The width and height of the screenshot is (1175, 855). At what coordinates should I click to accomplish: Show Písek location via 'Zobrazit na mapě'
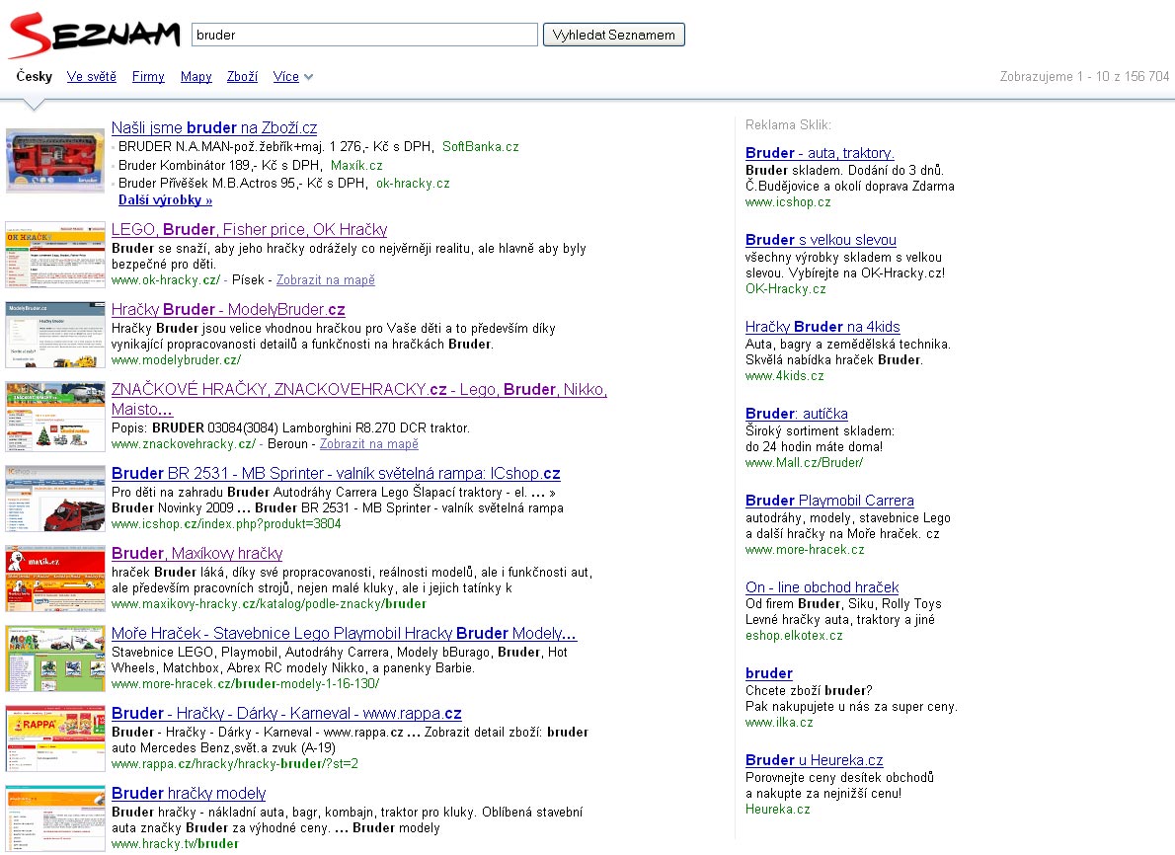click(326, 280)
